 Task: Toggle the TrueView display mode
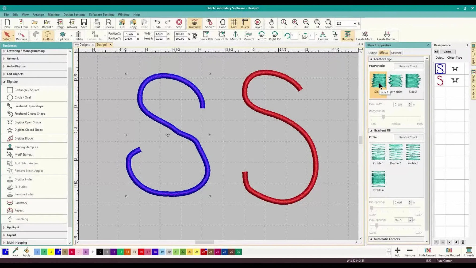pos(194,24)
